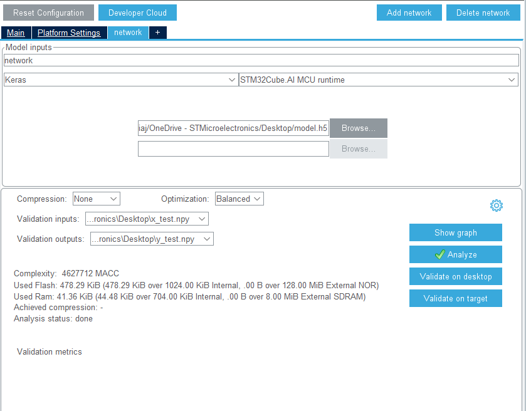
Task: Open the settings gear icon
Action: click(496, 205)
